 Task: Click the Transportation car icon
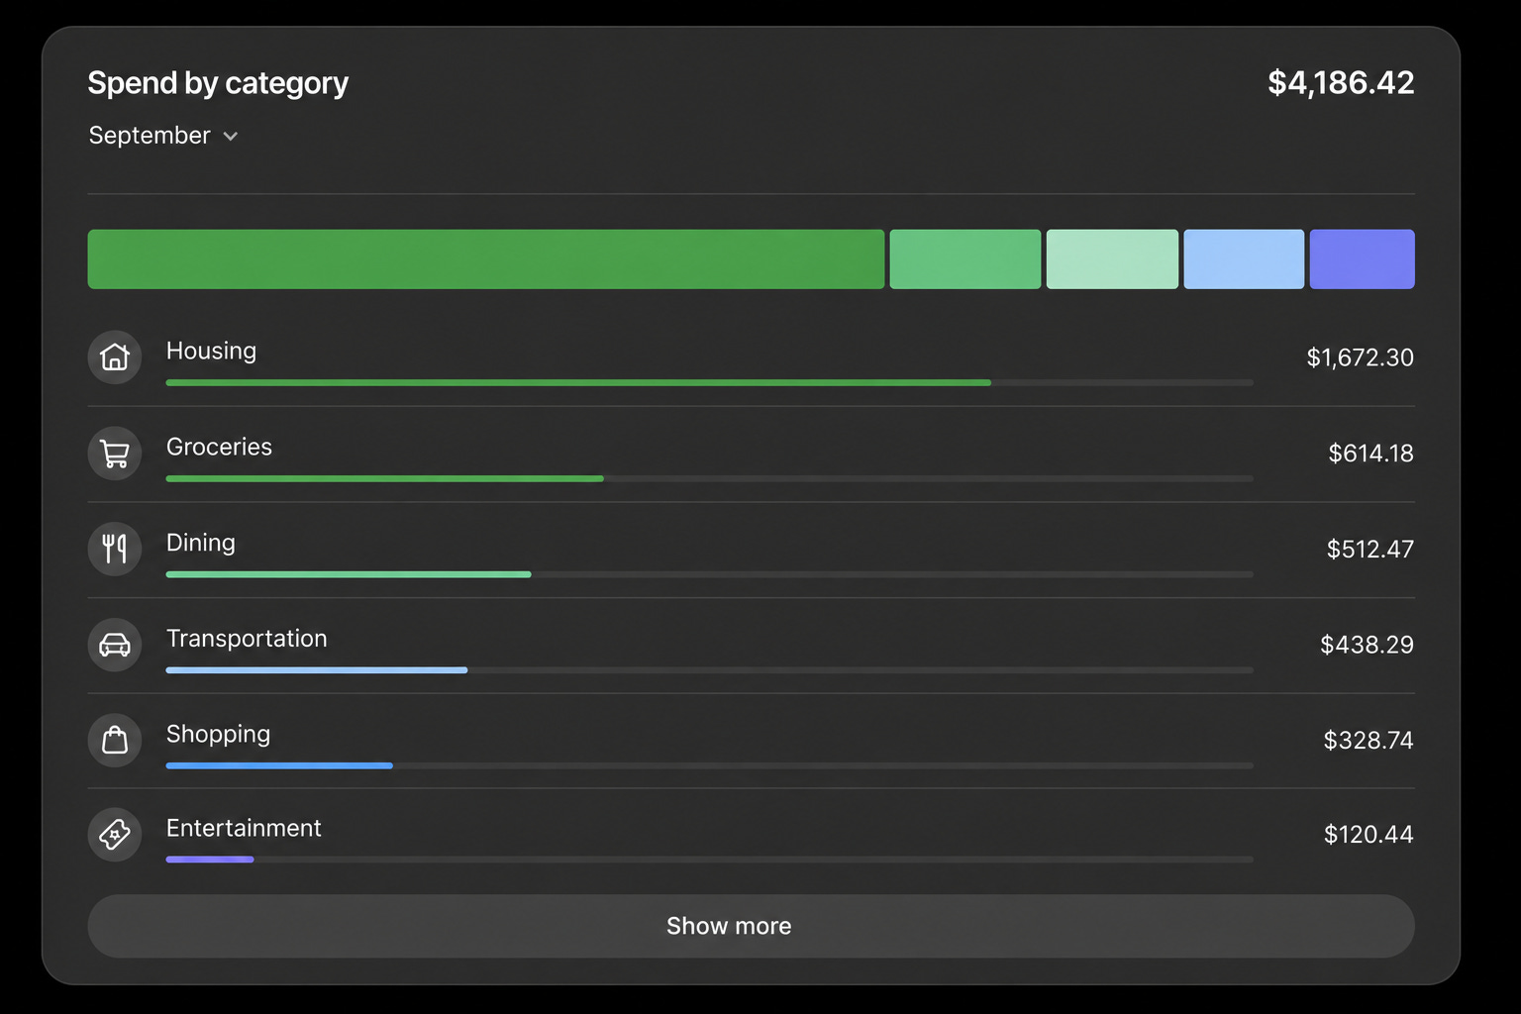pyautogui.click(x=115, y=645)
